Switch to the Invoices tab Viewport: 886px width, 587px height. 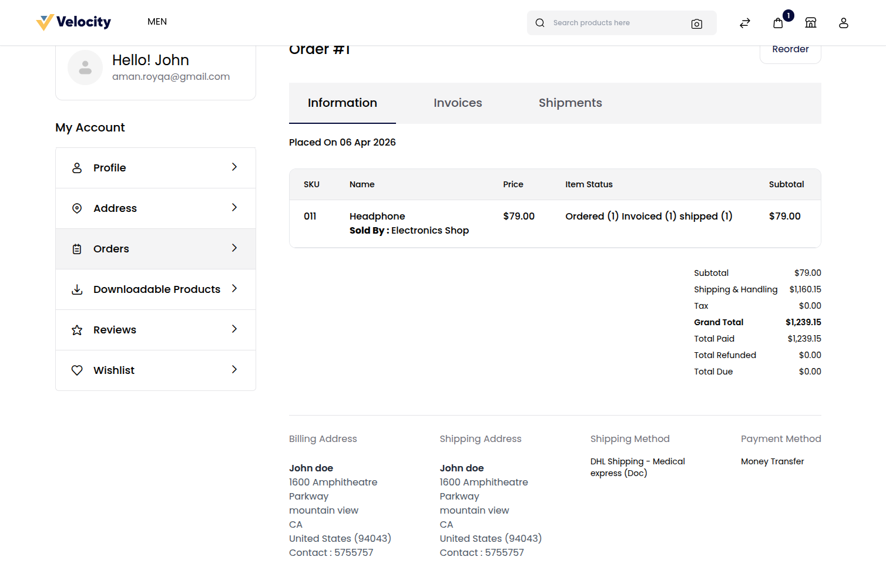click(458, 103)
